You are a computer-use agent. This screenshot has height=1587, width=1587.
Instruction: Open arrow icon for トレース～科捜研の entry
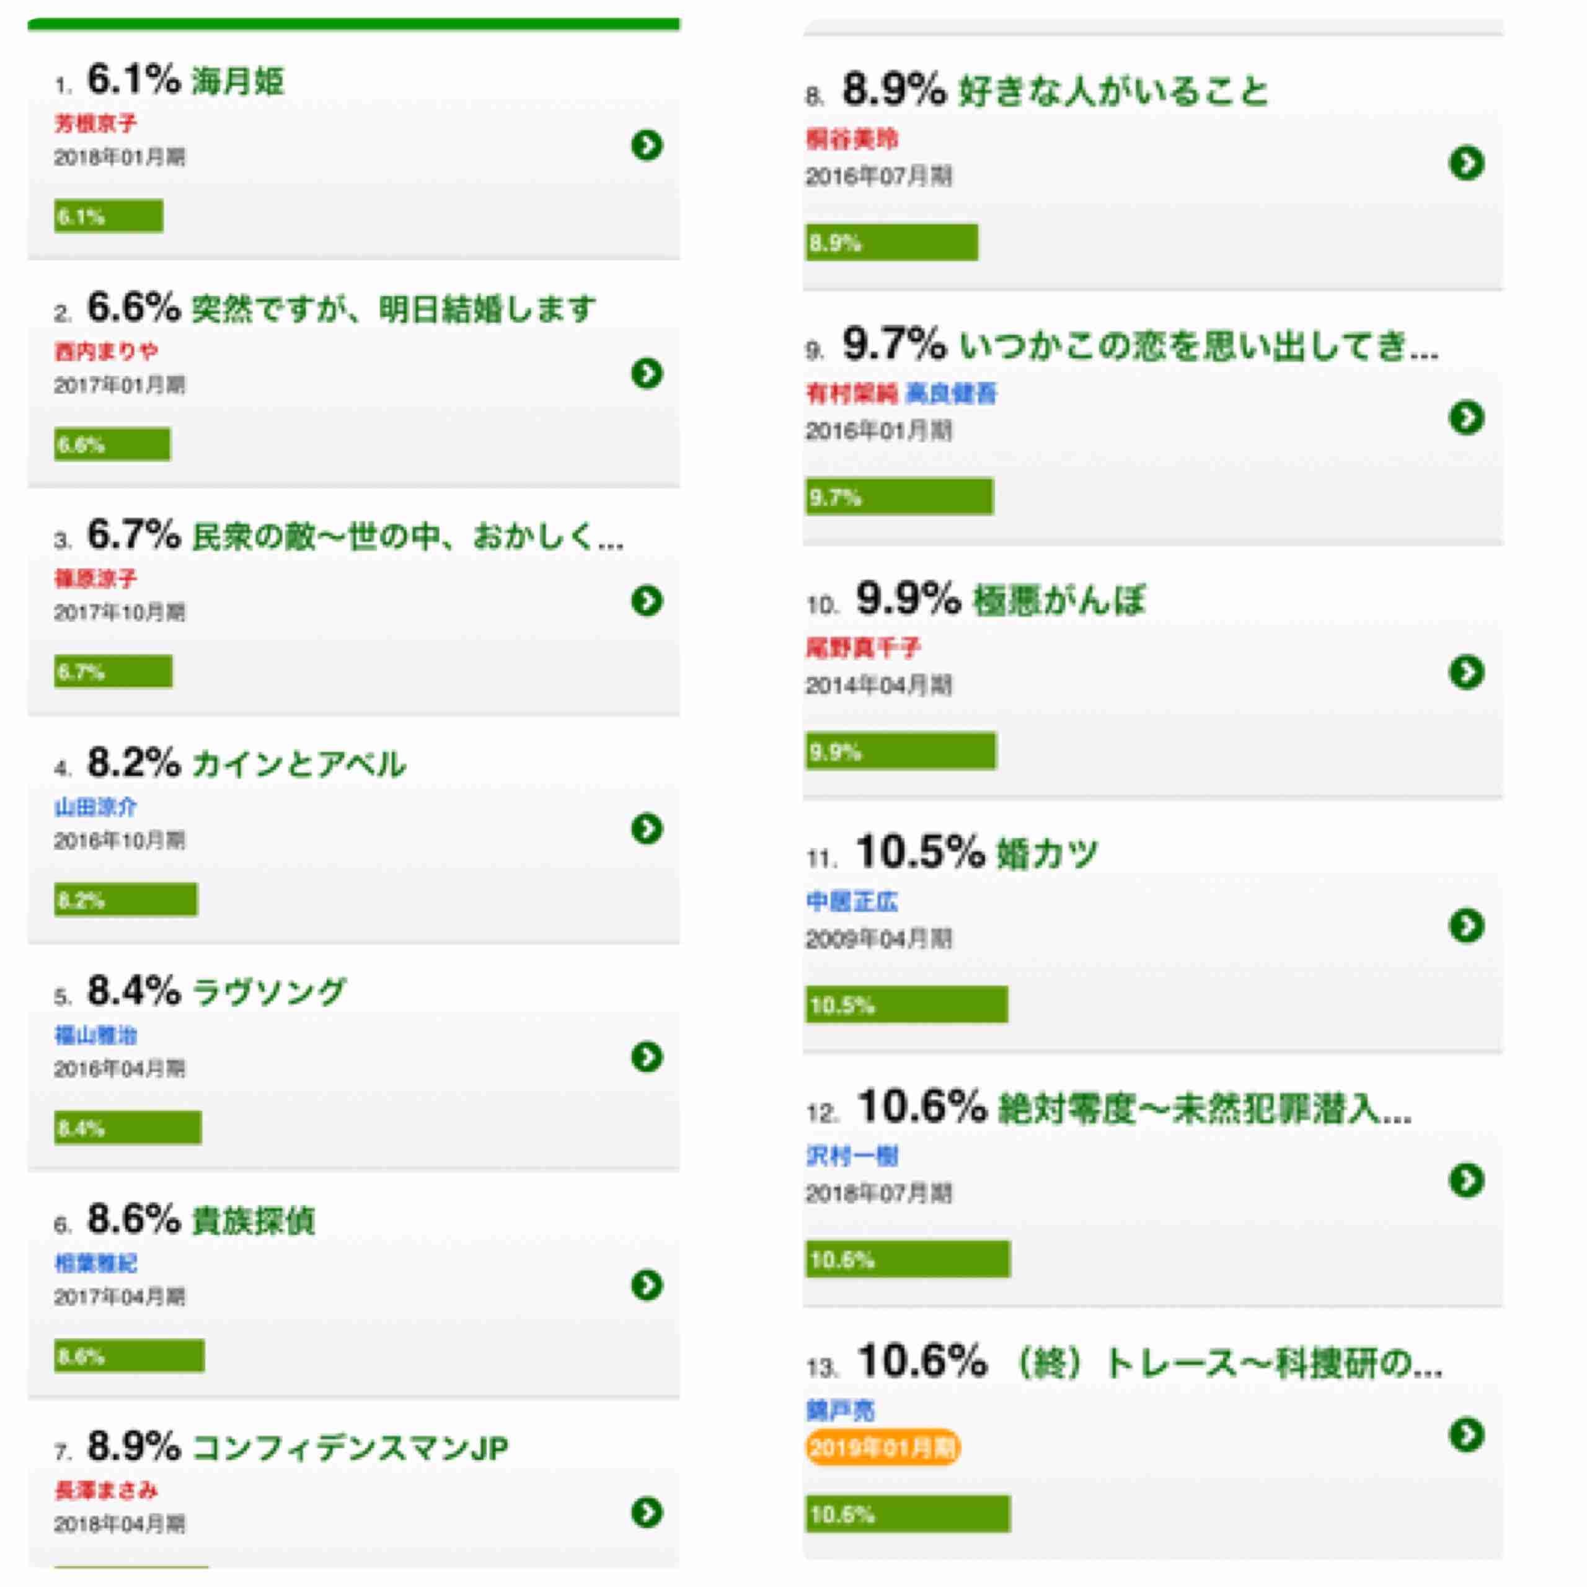click(1466, 1435)
